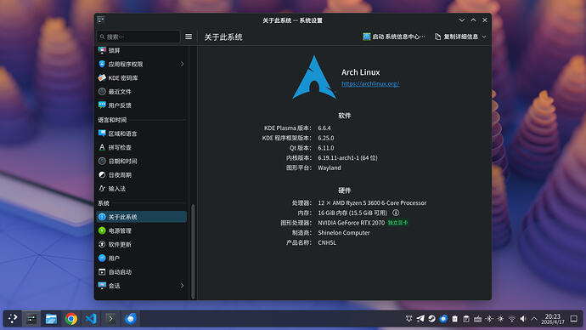Click the blue circular taskbar app icon after Konsole
This screenshot has width=586, height=330.
[131, 319]
